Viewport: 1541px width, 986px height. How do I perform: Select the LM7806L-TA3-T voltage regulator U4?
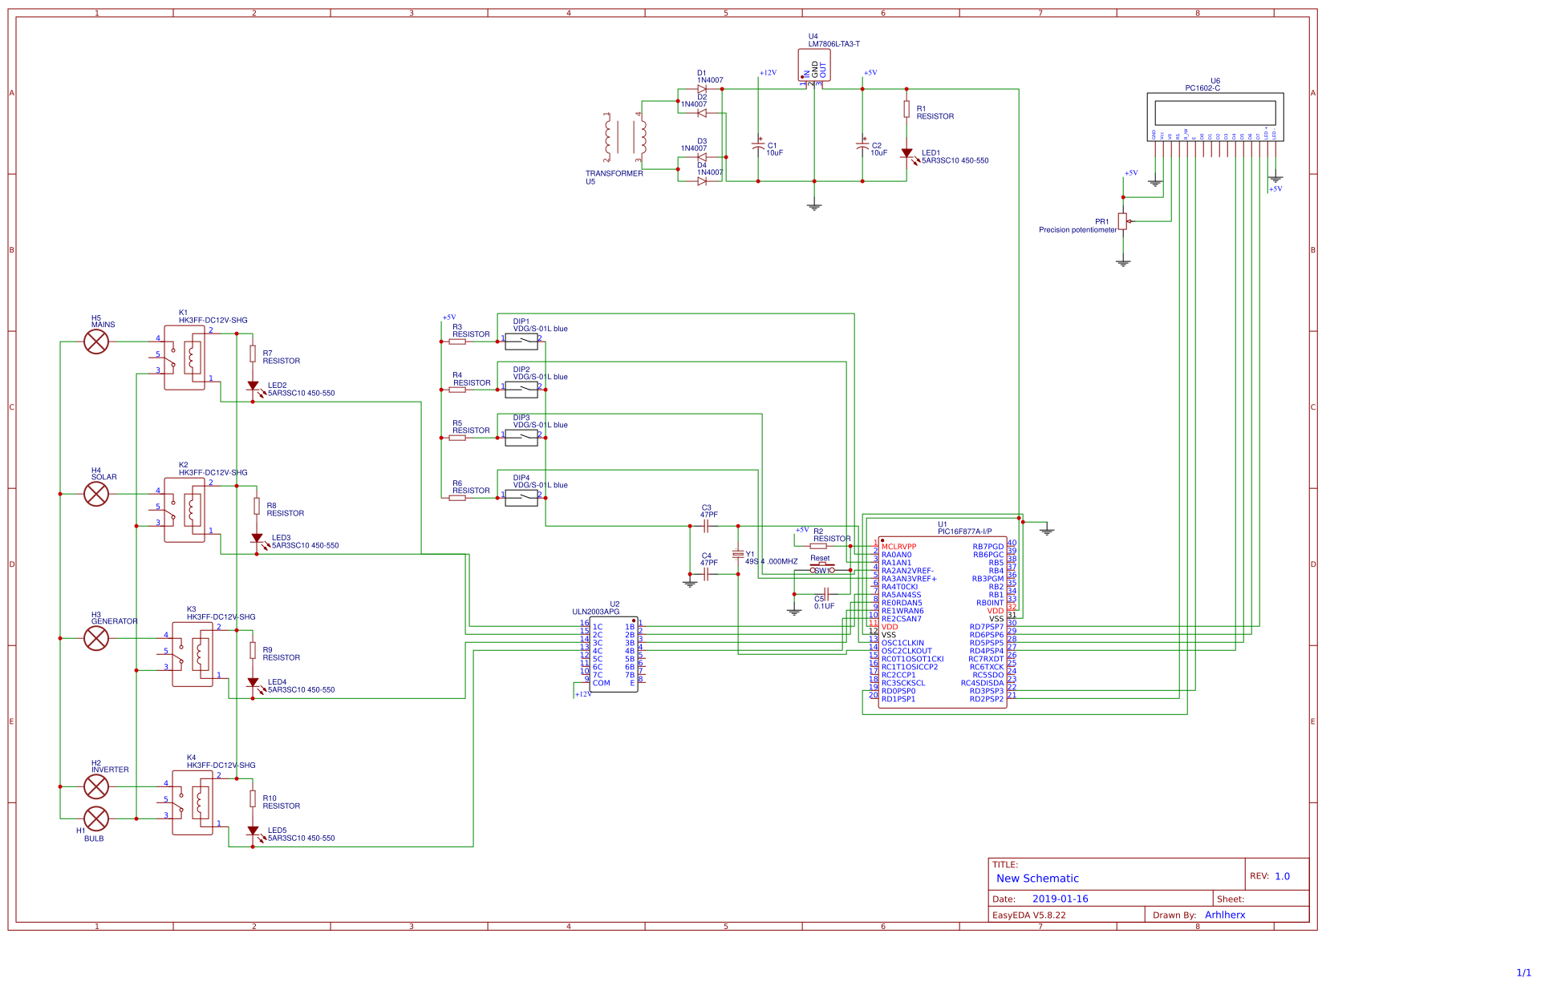point(813,66)
